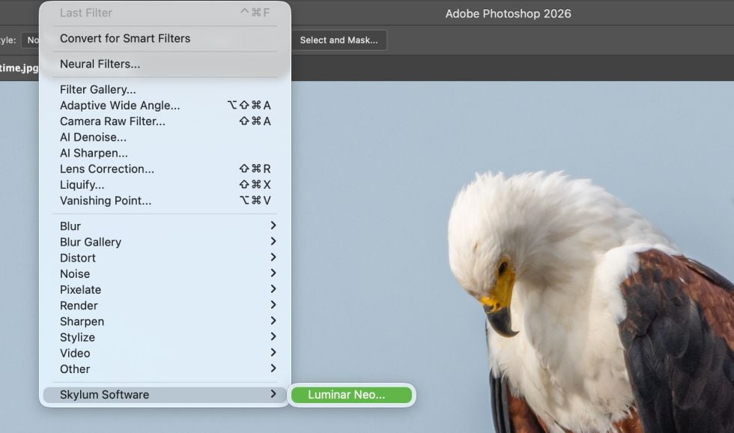Expand the Video submenu
This screenshot has width=734, height=433.
(x=165, y=354)
